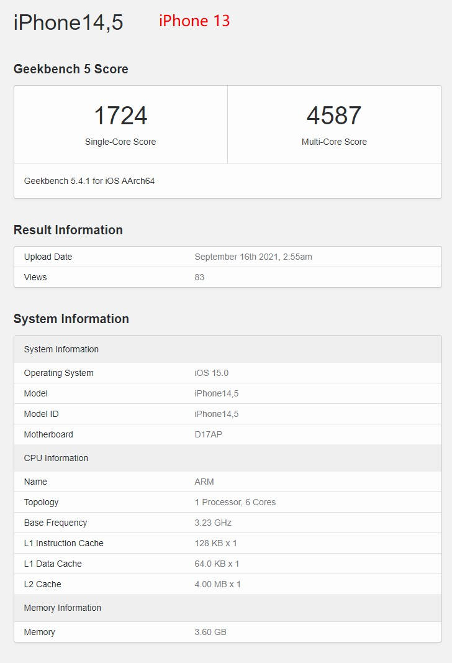Click the Geekbench 5 Score heading
Image resolution: width=452 pixels, height=663 pixels.
pos(71,69)
